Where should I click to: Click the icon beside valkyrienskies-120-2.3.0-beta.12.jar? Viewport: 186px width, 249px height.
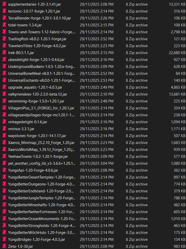point(4,94)
